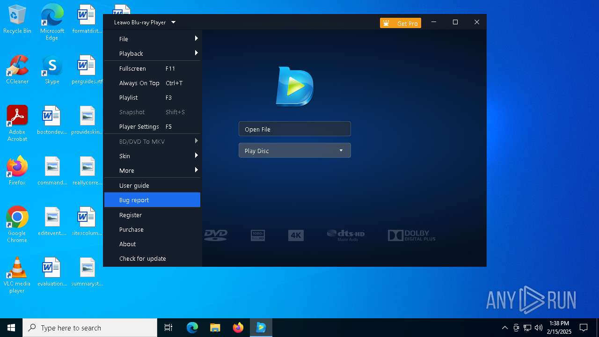The image size is (599, 337).
Task: Launch Skype desktop shortcut
Action: (52, 70)
